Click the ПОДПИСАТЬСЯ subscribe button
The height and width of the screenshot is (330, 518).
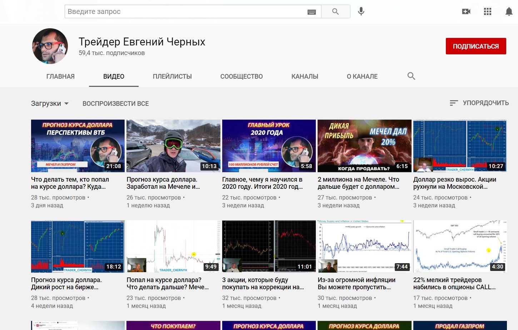(x=476, y=46)
